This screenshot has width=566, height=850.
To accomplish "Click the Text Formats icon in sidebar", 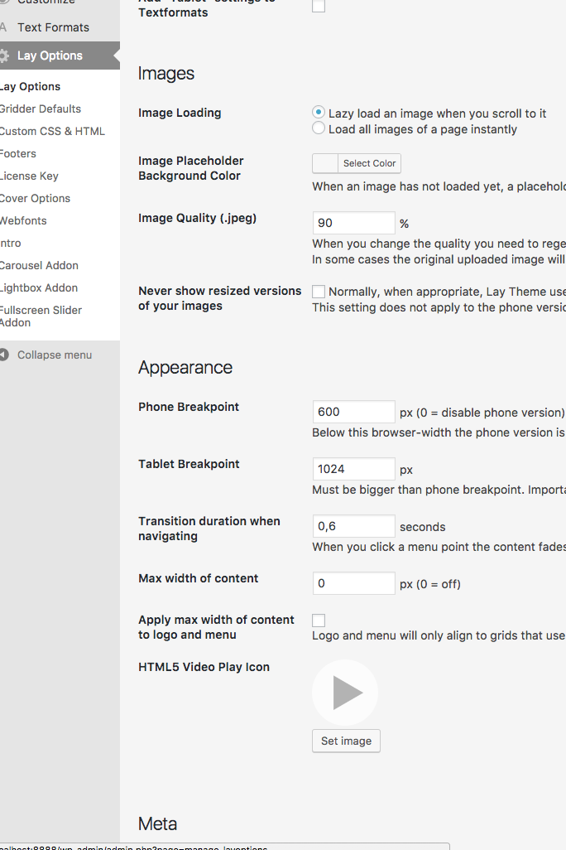I will pos(3,27).
